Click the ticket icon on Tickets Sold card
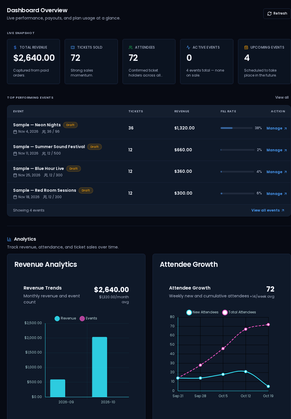Screen dimensions: 291x419 (73, 47)
